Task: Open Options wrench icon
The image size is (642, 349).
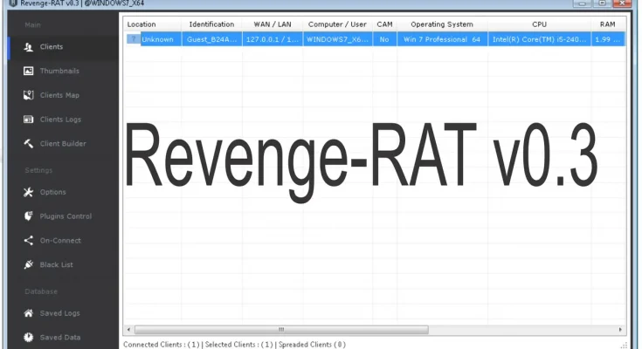Action: (x=29, y=192)
